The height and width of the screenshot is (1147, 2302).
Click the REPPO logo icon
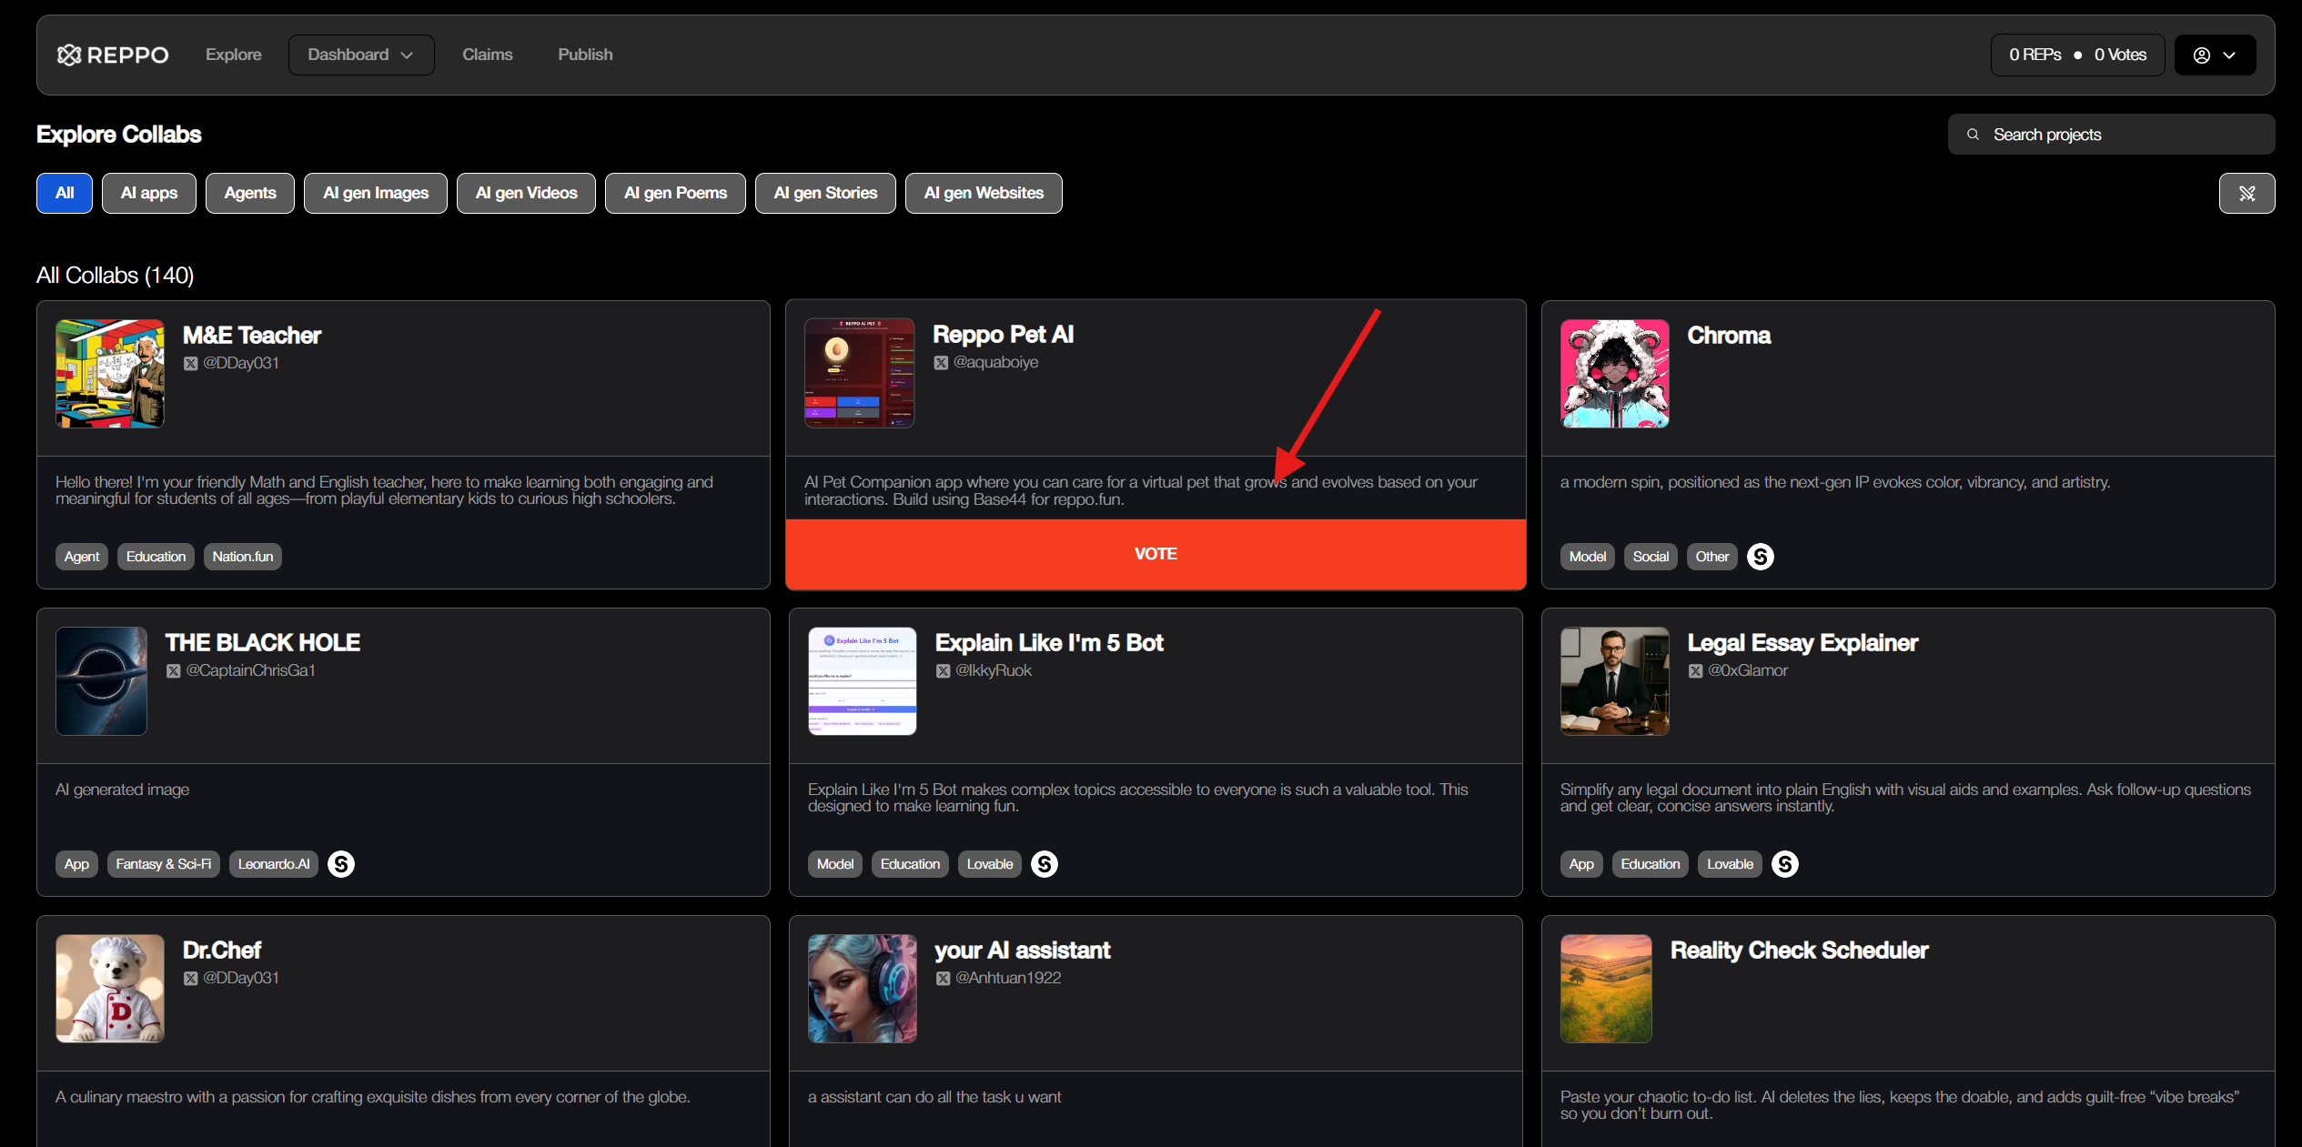[x=69, y=55]
